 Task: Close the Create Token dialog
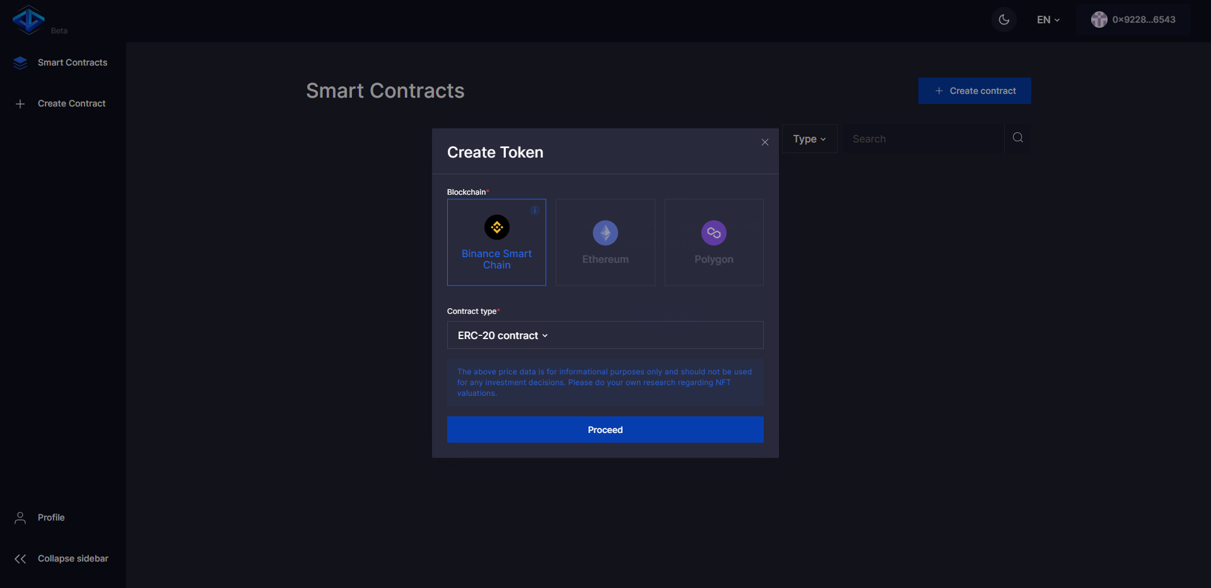tap(764, 142)
